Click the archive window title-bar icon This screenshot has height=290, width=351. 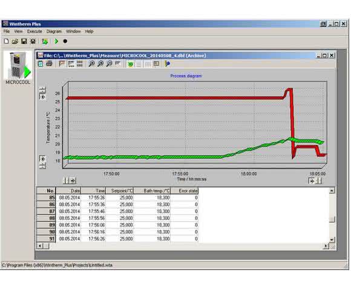41,56
